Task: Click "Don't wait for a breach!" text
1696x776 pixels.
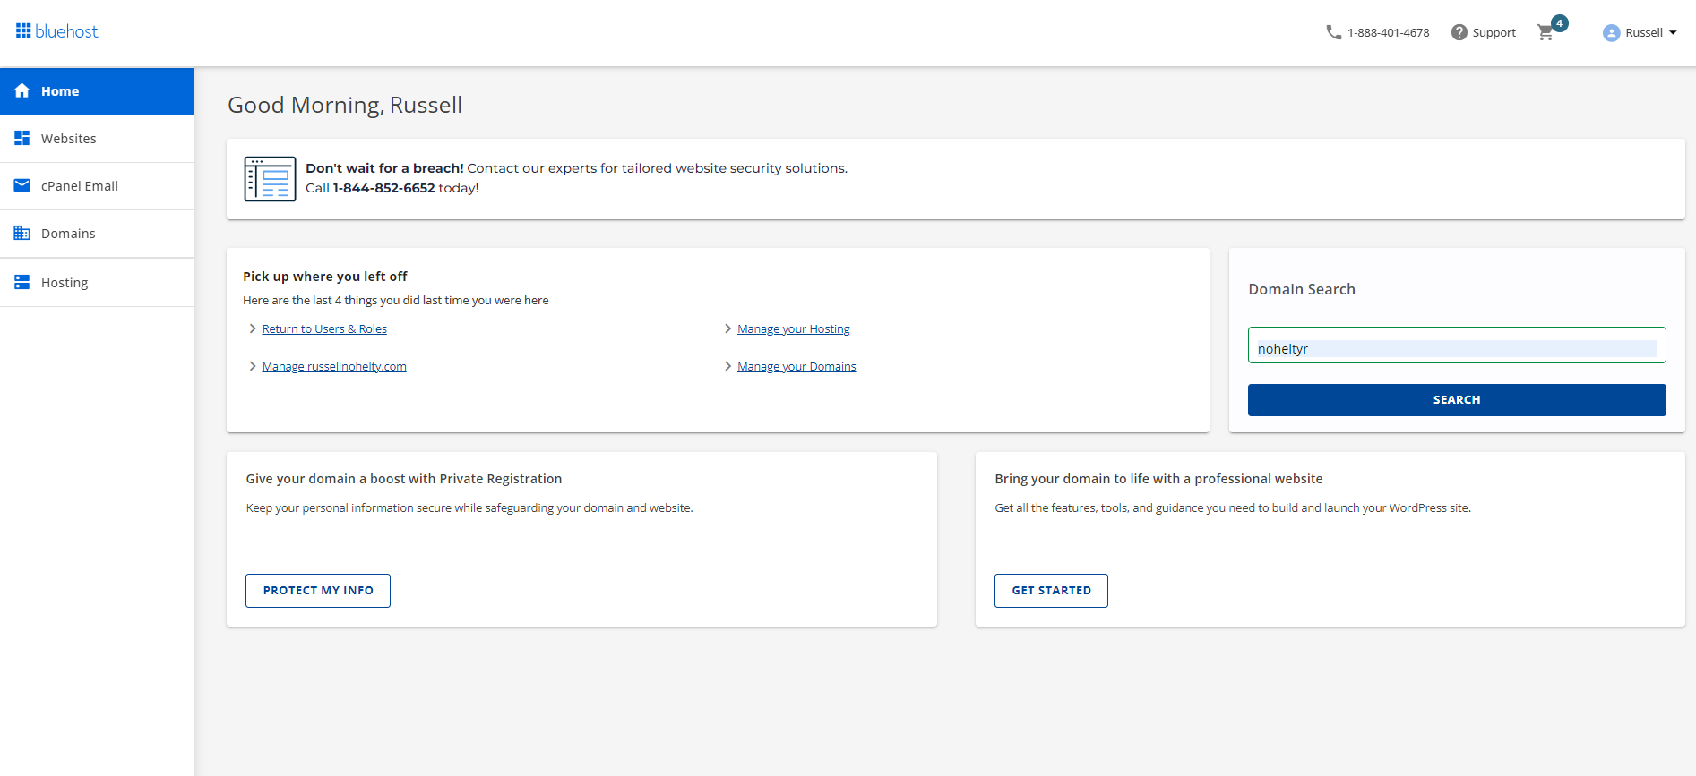Action: (x=384, y=168)
